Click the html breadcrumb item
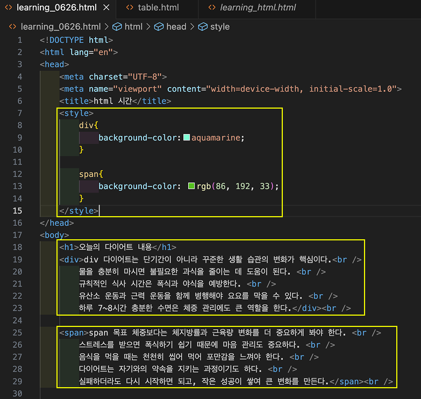This screenshot has width=421, height=399. coord(133,26)
